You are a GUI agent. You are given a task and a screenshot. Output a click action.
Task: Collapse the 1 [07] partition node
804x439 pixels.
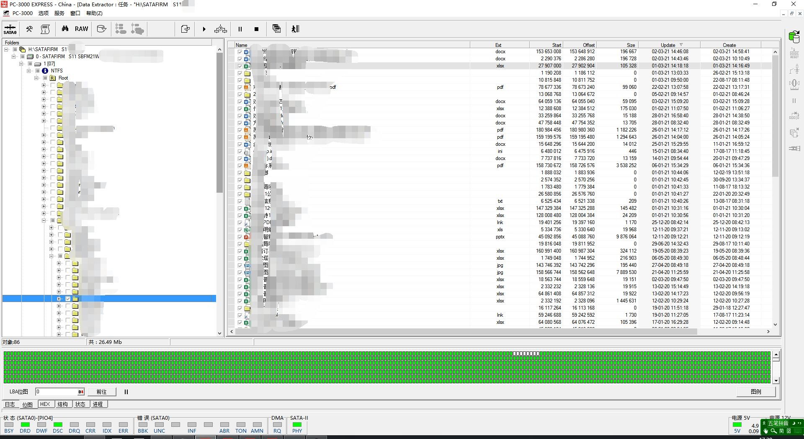point(21,64)
